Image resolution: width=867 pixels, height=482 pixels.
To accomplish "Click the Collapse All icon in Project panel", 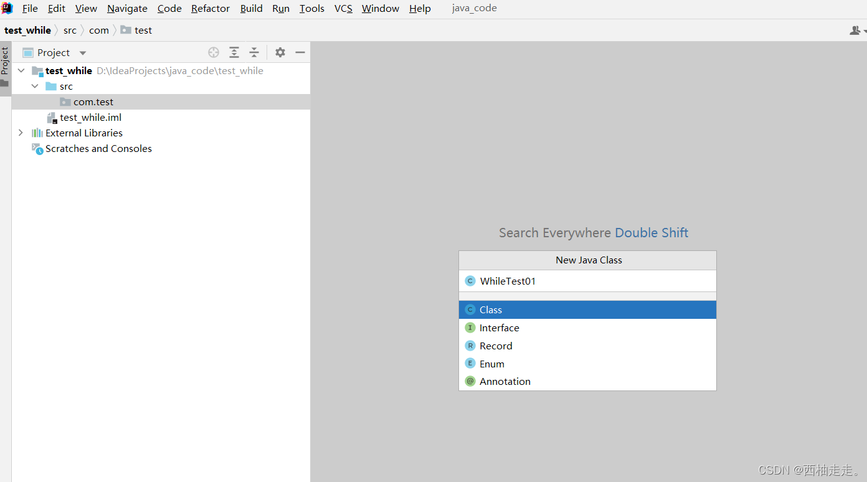I will 254,52.
